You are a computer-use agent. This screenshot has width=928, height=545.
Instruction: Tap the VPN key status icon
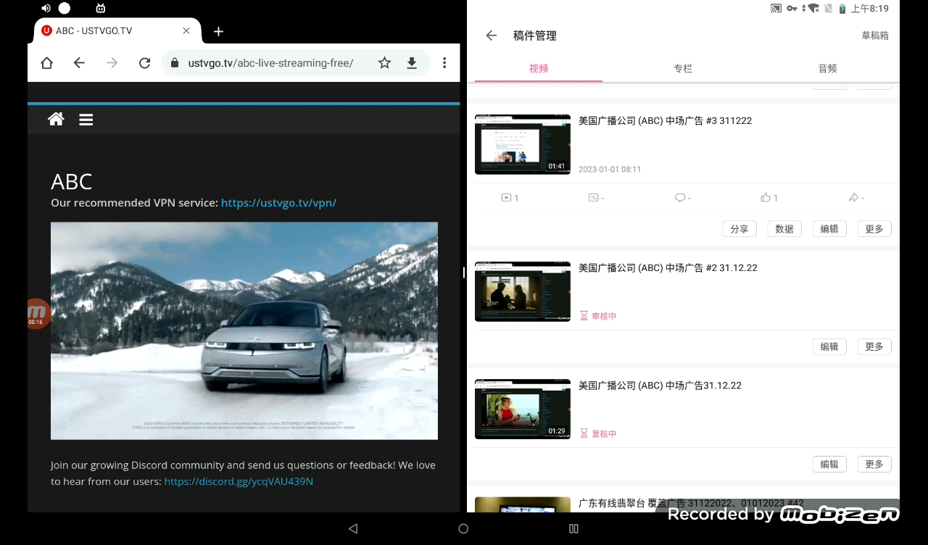(x=792, y=9)
